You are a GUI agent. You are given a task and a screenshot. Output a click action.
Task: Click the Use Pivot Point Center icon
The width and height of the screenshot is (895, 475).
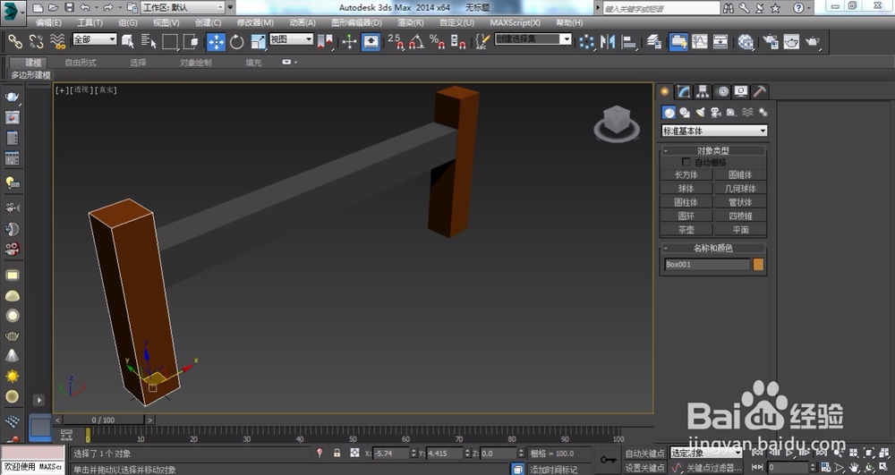pyautogui.click(x=325, y=41)
